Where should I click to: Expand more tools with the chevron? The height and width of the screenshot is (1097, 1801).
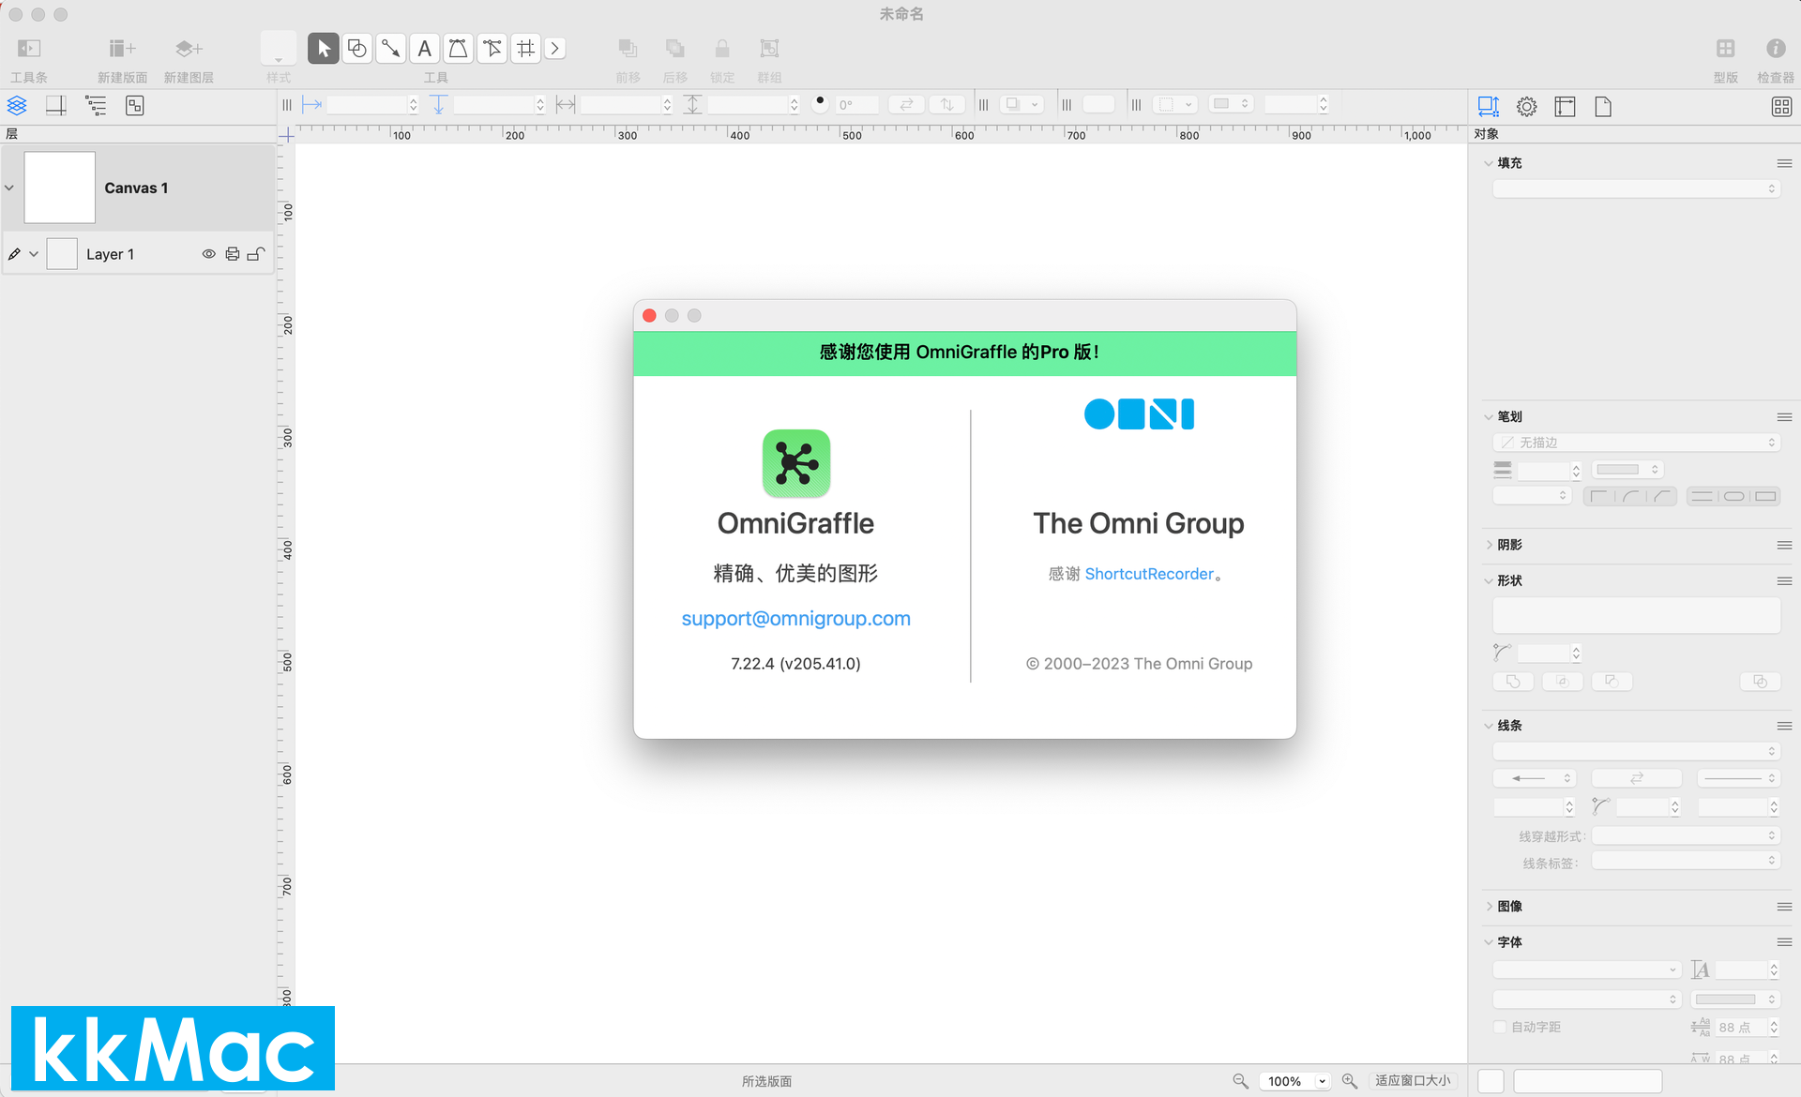555,49
